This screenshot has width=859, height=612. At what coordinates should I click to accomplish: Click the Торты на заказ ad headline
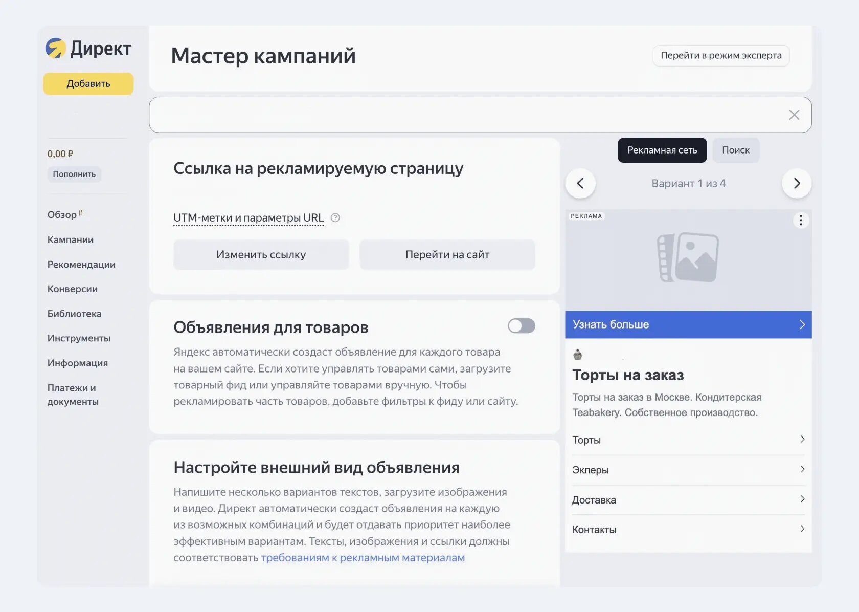point(628,375)
